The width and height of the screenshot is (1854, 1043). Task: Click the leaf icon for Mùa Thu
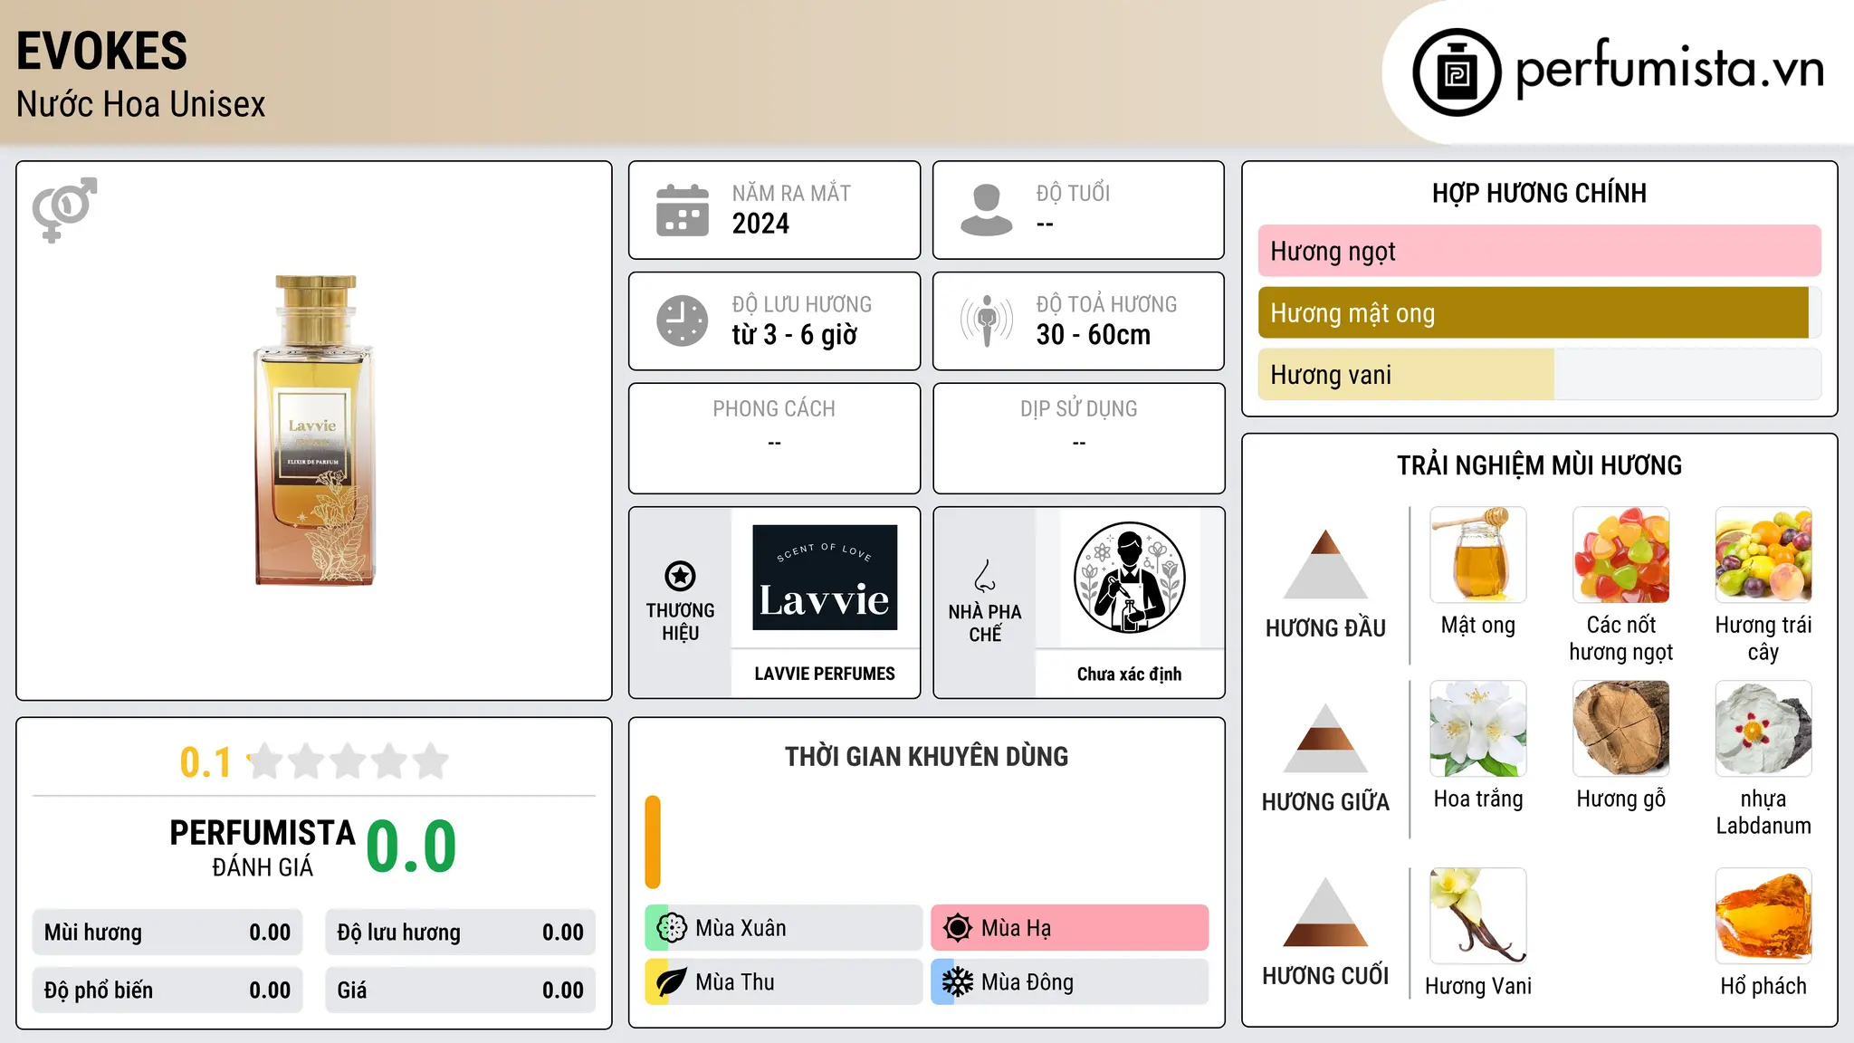(x=672, y=982)
